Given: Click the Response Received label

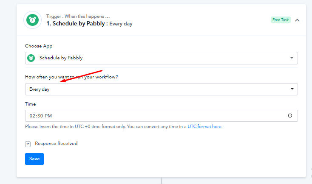Looking at the screenshot, I should pos(56,143).
